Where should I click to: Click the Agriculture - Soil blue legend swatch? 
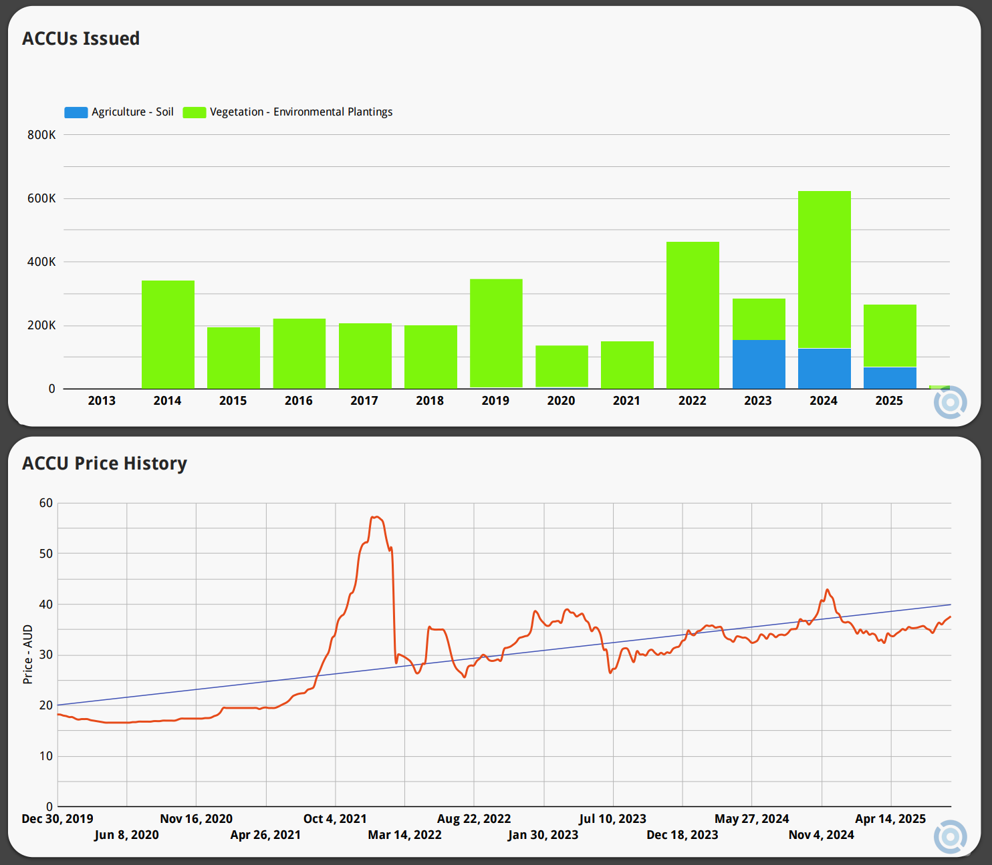coord(76,112)
